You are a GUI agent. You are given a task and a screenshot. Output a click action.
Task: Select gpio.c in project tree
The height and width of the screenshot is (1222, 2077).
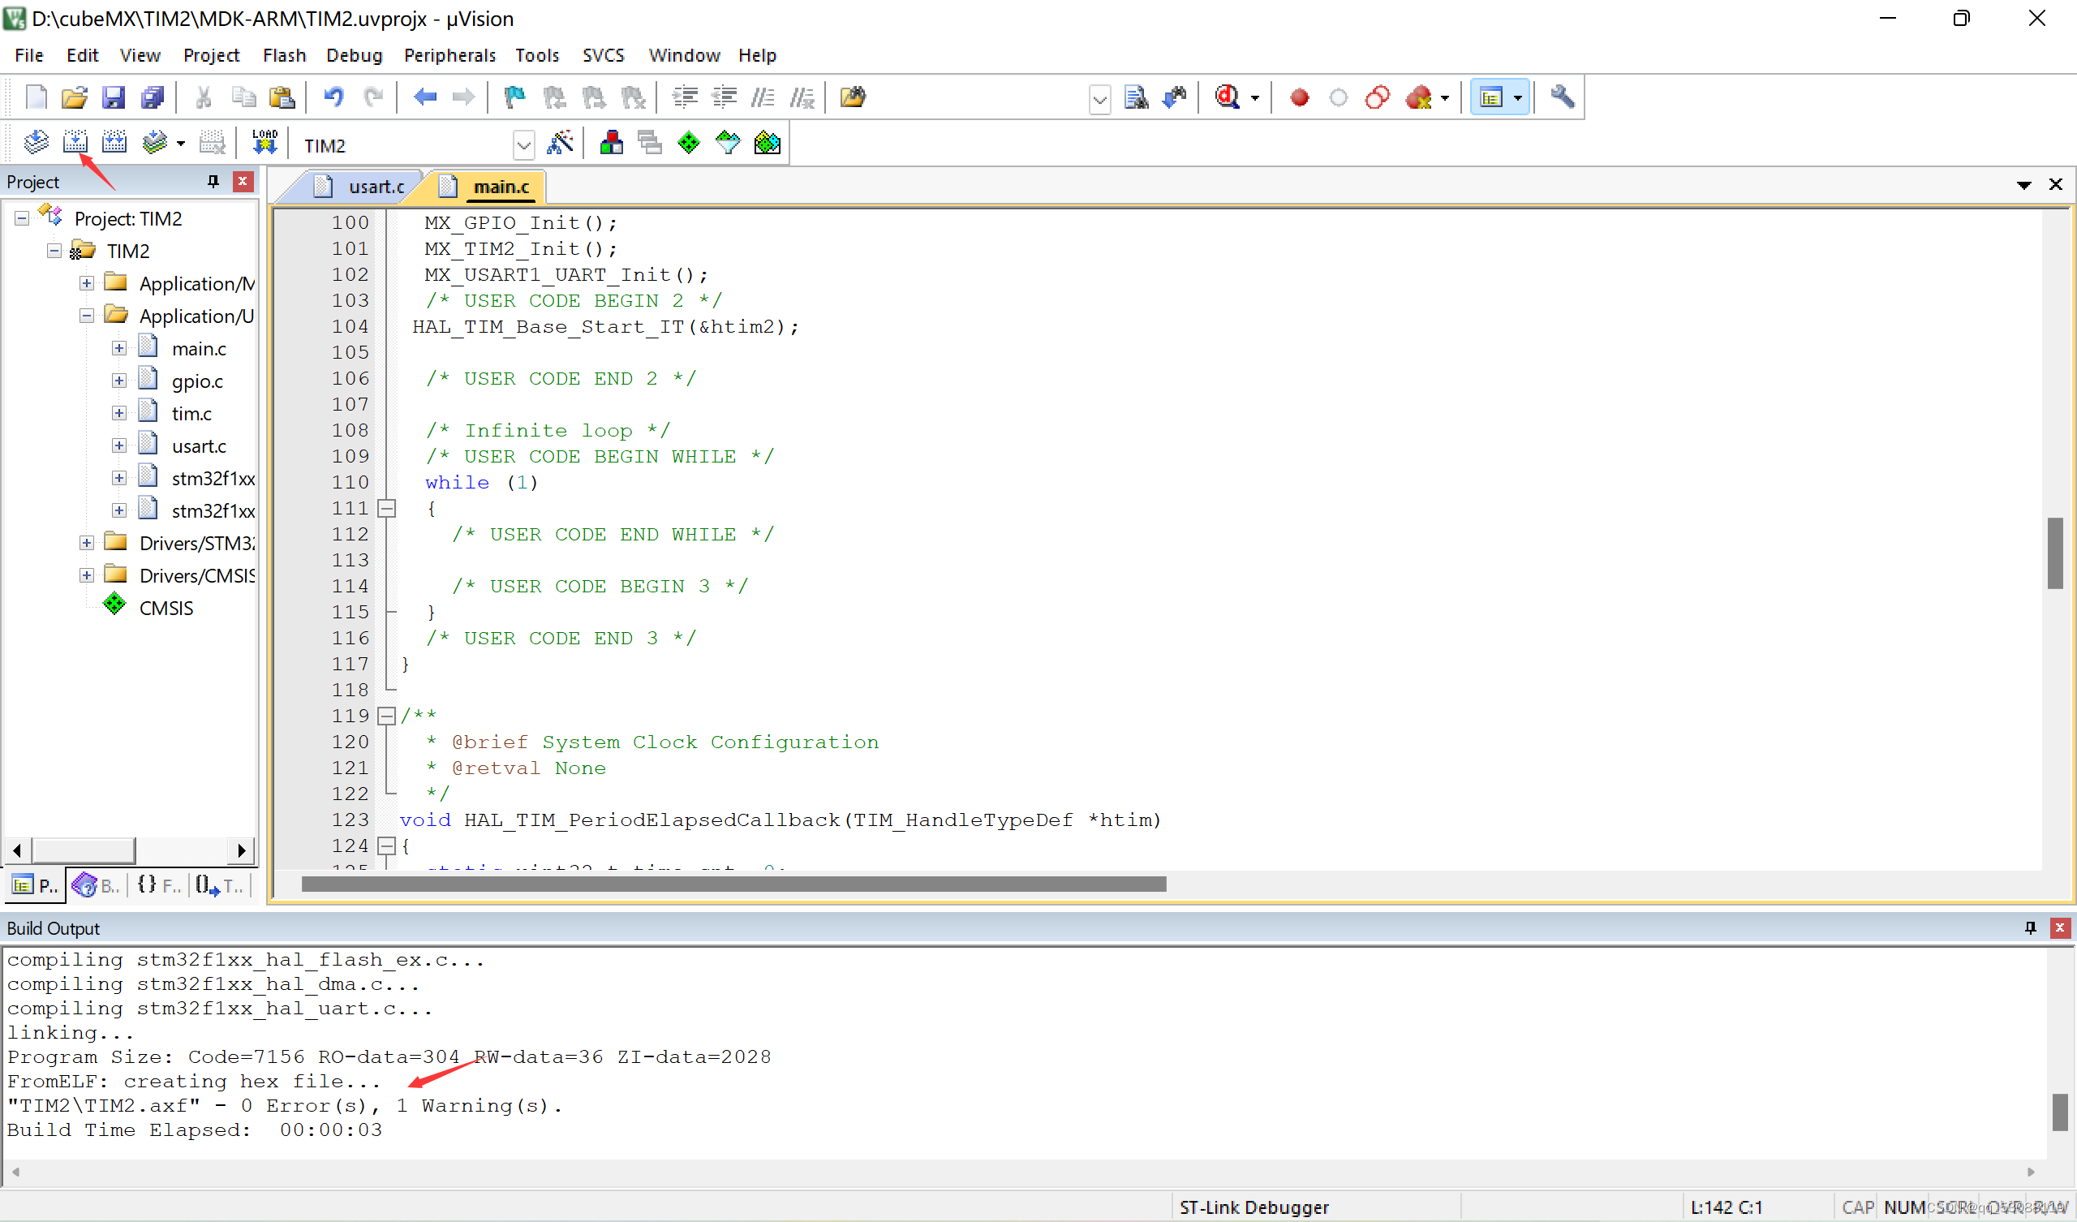click(x=197, y=381)
